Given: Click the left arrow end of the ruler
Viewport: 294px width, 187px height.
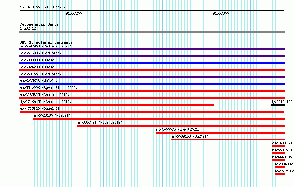Looking at the screenshot, I should point(20,10).
